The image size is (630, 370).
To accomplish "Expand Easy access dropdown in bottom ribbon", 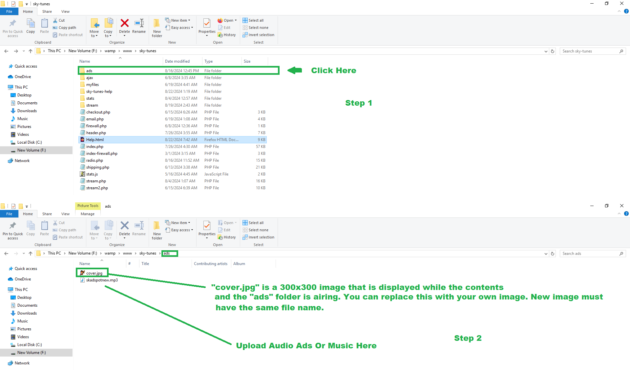I will [180, 230].
